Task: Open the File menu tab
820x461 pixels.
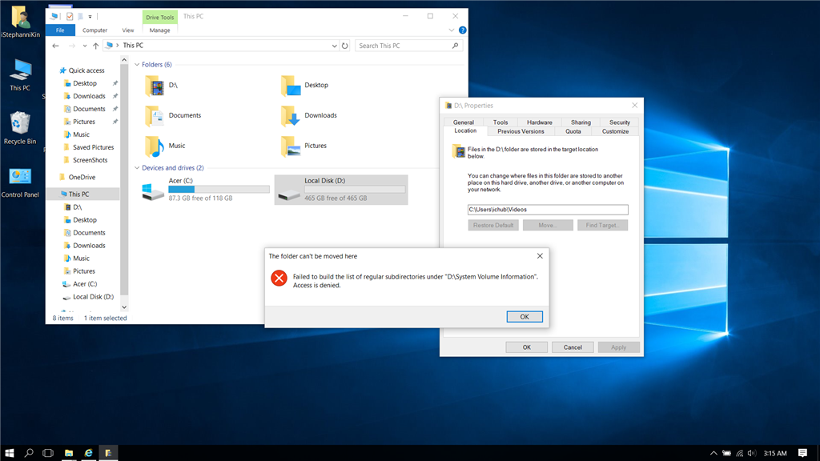Action: pyautogui.click(x=60, y=30)
